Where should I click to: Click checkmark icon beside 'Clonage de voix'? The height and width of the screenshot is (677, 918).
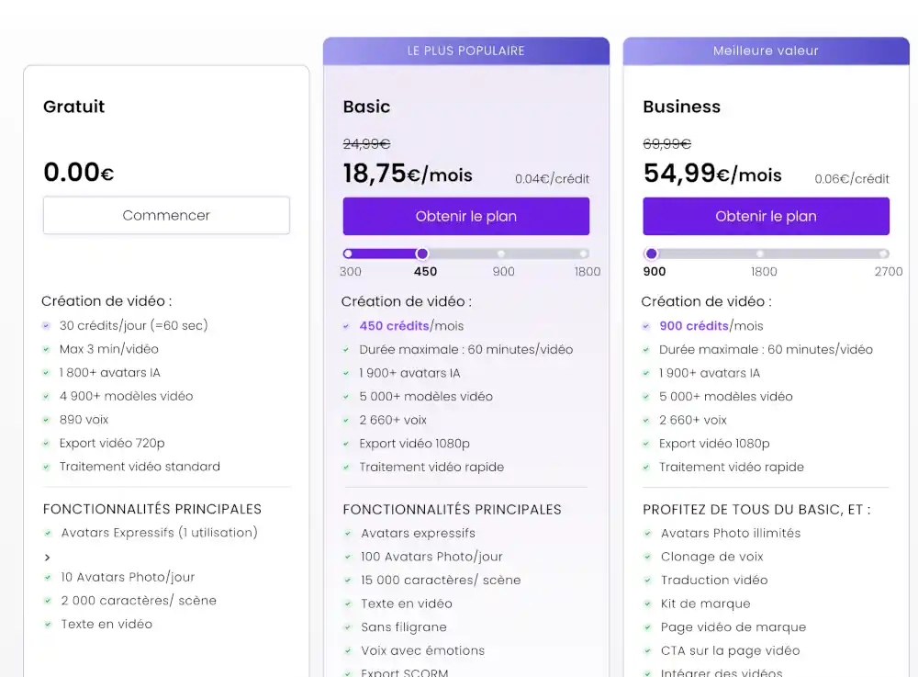(x=647, y=557)
